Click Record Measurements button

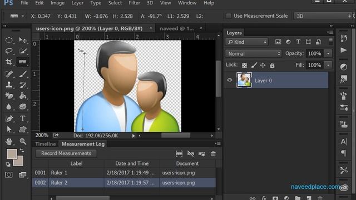pos(66,153)
